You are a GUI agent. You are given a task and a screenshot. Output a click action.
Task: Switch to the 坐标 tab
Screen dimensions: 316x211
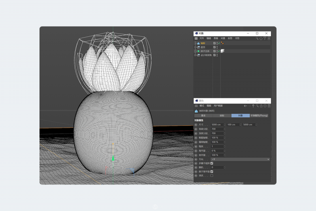pos(222,115)
